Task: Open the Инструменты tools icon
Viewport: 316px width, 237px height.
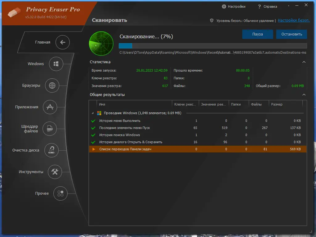Action: tap(55, 172)
